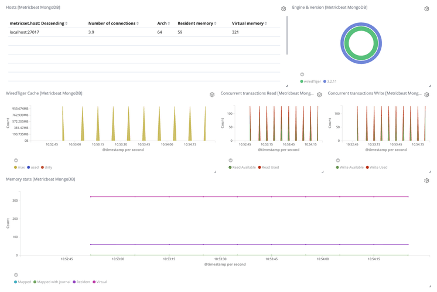Select localhost:27017 host cell

(25, 32)
